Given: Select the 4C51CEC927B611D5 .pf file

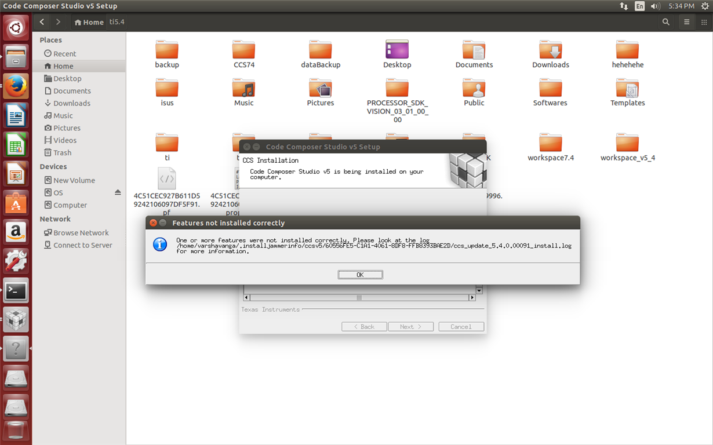Looking at the screenshot, I should point(167,191).
